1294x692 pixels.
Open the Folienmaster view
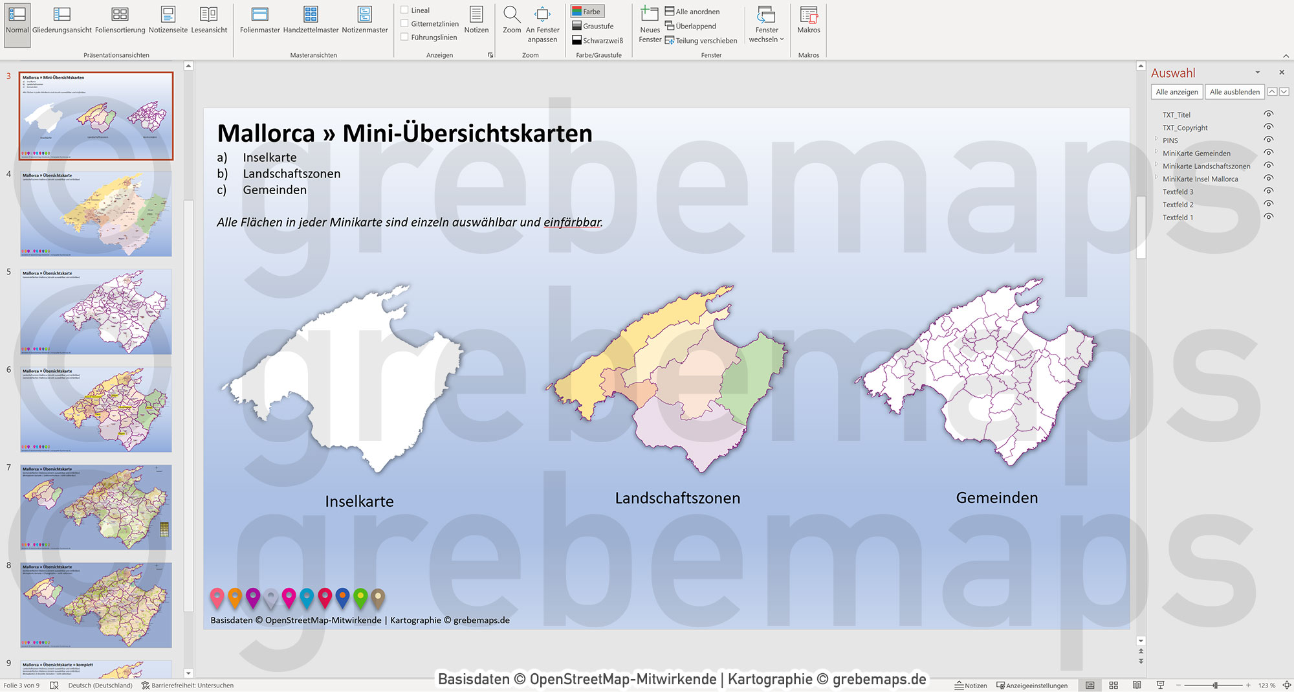(x=259, y=19)
